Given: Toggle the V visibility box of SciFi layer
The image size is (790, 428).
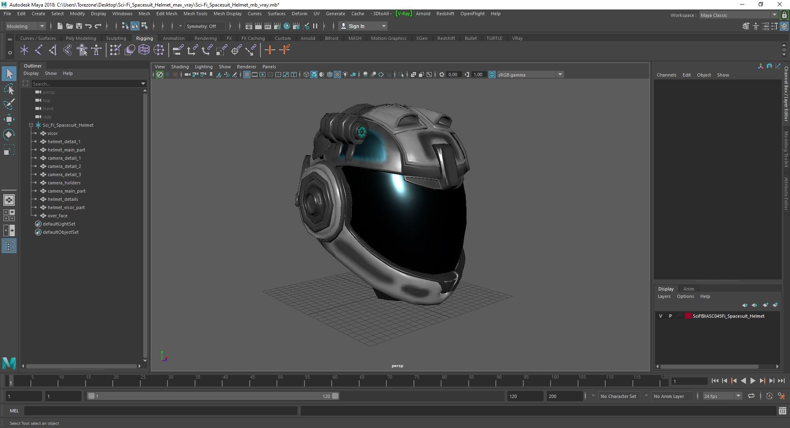Looking at the screenshot, I should pos(661,316).
